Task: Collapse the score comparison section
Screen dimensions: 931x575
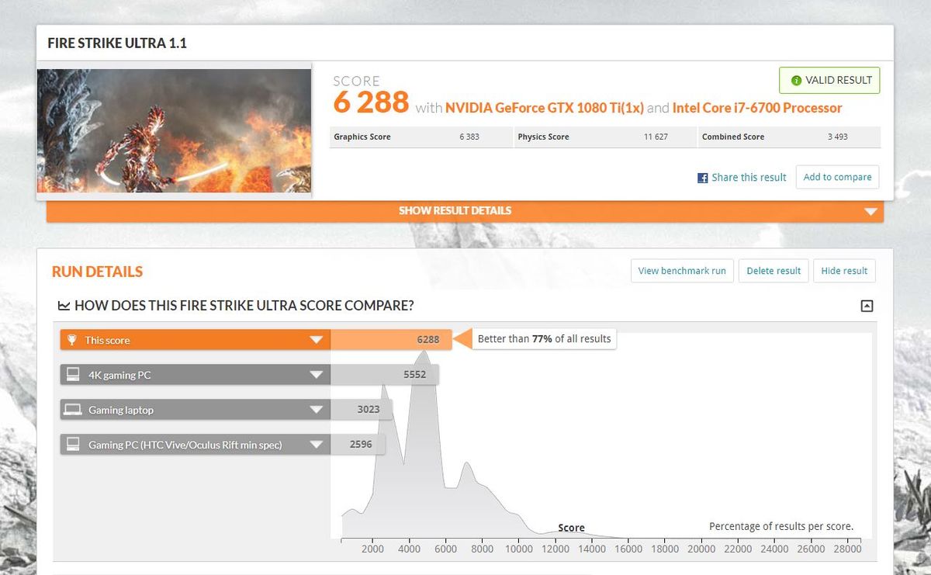Action: pos(867,306)
